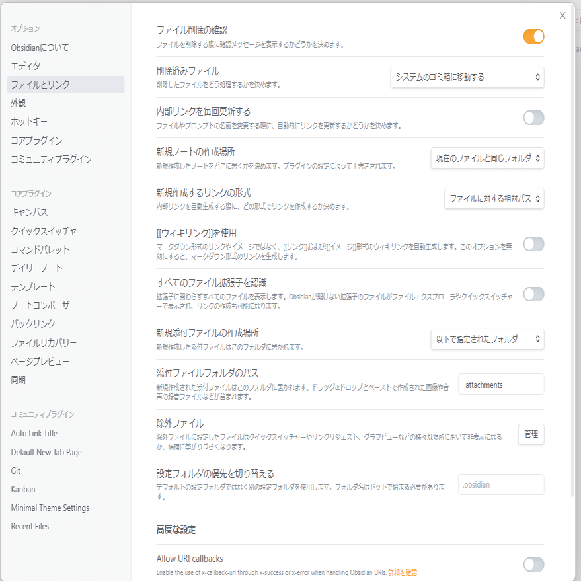Viewport: 581px width, 581px height.
Task: Open the 詳細を確認 link
Action: click(x=403, y=572)
